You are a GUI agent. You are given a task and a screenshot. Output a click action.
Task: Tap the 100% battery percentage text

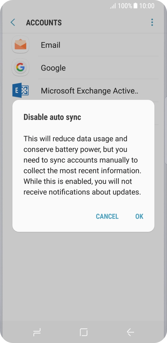point(125,6)
